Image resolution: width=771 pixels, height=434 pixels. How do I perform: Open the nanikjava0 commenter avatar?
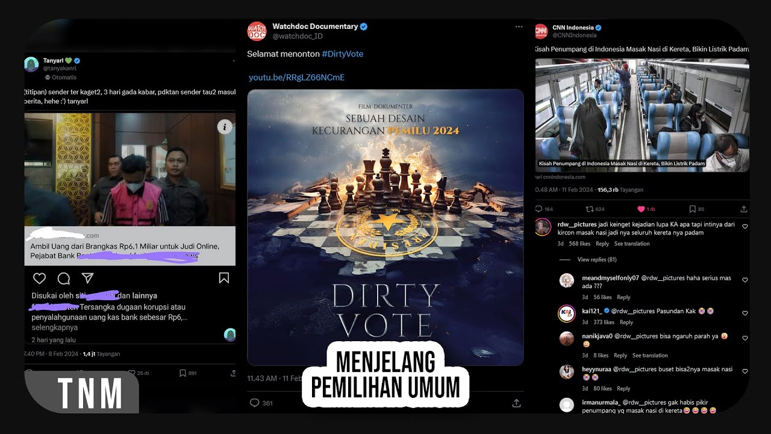(x=567, y=338)
